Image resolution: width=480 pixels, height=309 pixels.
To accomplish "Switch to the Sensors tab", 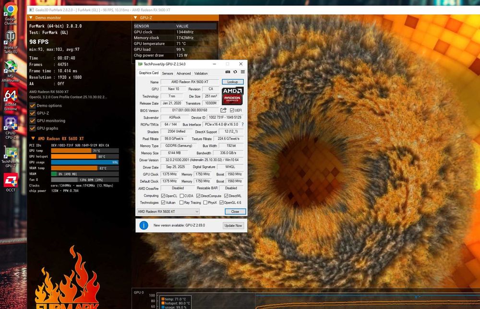I will tap(168, 74).
